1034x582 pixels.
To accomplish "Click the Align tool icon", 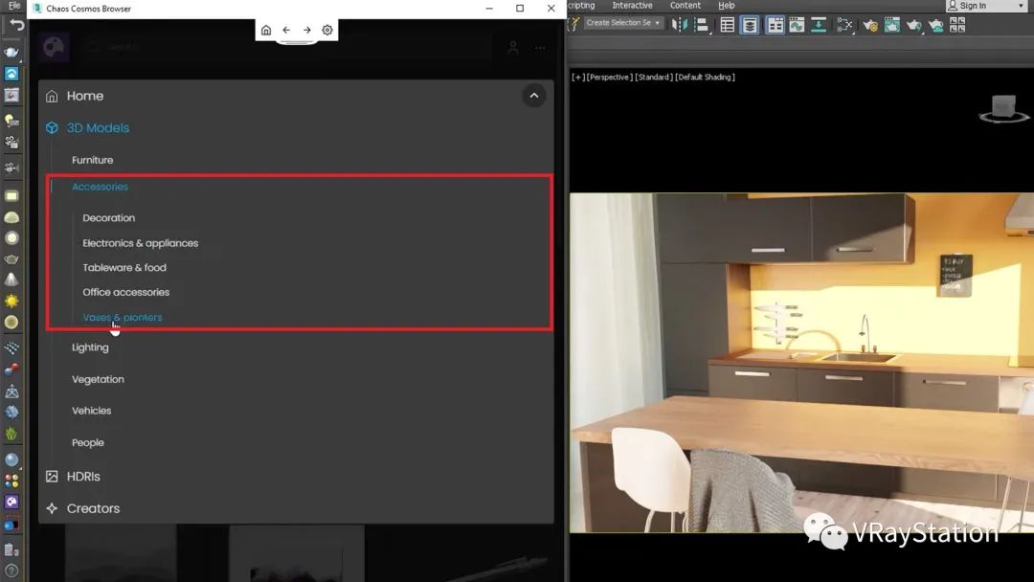I will click(702, 25).
